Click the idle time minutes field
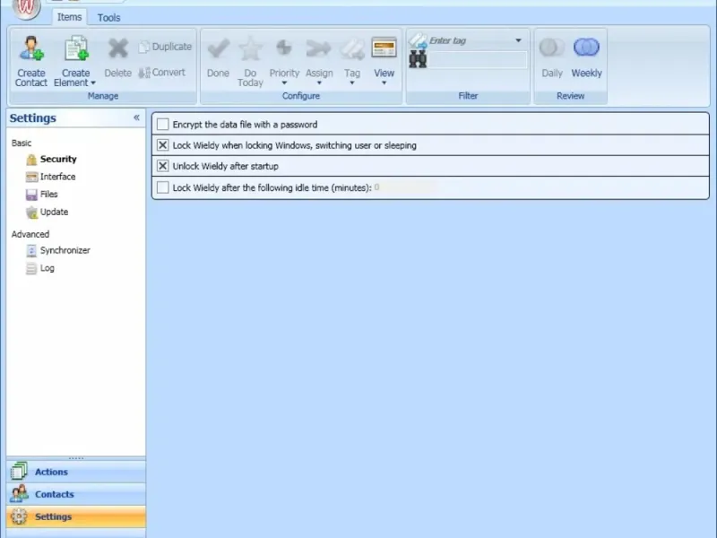717x538 pixels. click(404, 187)
